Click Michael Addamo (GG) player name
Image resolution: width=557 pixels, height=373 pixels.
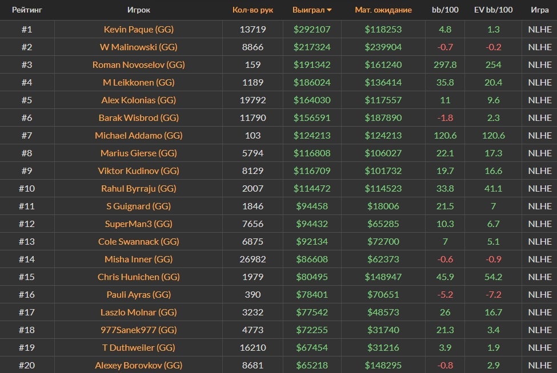click(139, 135)
